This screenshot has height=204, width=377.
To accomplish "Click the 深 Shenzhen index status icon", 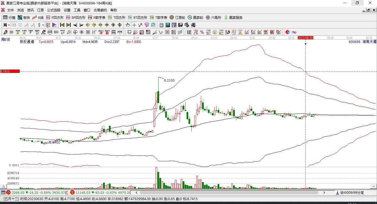I will click(x=72, y=192).
